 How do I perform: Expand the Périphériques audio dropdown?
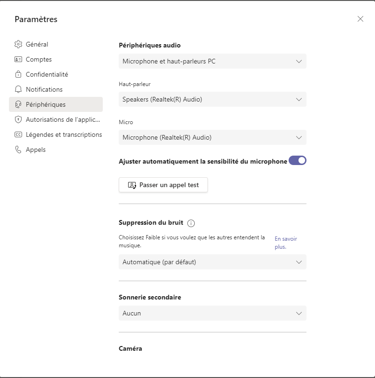213,61
